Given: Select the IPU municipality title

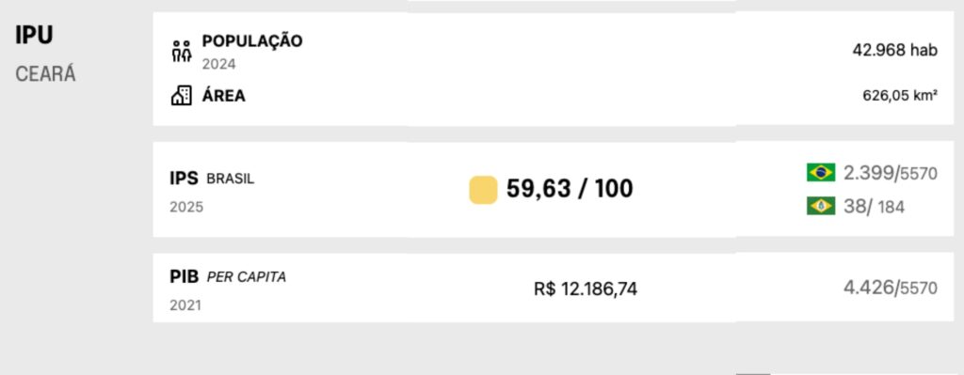Looking at the screenshot, I should tap(34, 35).
